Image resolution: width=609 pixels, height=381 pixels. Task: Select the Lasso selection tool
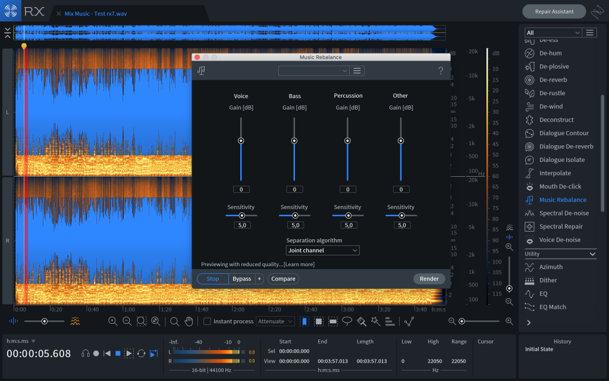tap(347, 321)
